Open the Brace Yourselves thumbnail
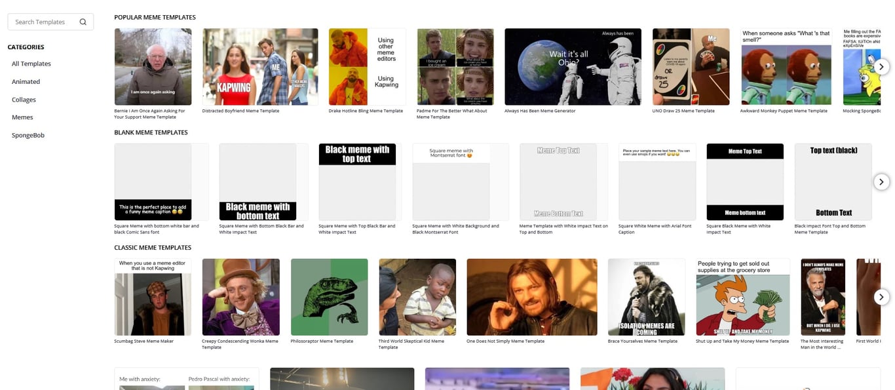The image size is (895, 390). 647,297
